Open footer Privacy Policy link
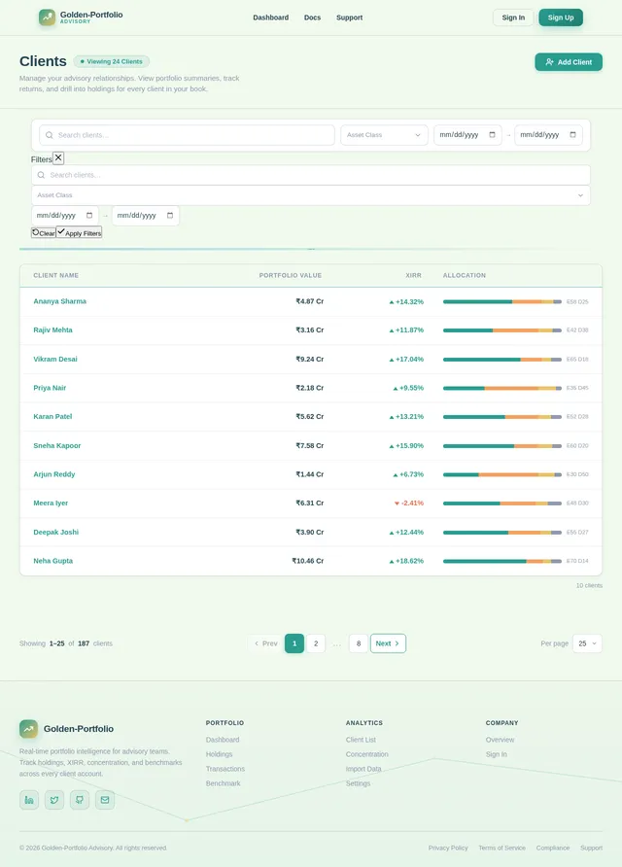This screenshot has width=622, height=867. [x=448, y=848]
